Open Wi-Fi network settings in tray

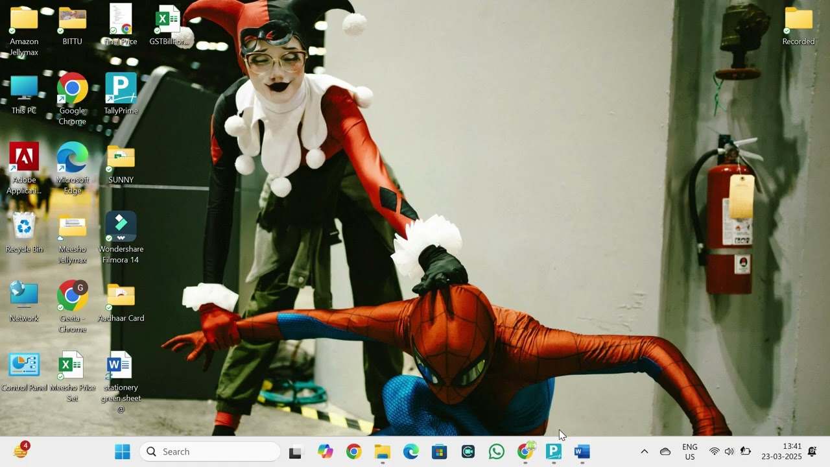(x=715, y=451)
